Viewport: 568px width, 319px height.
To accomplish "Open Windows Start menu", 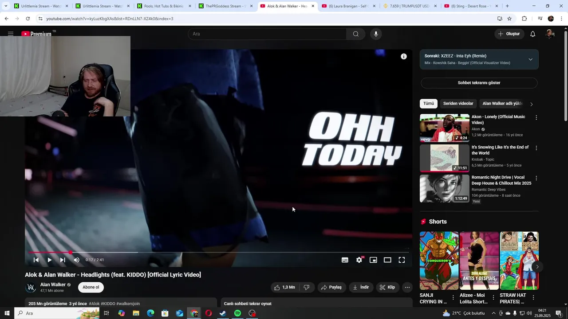I will pyautogui.click(x=7, y=313).
